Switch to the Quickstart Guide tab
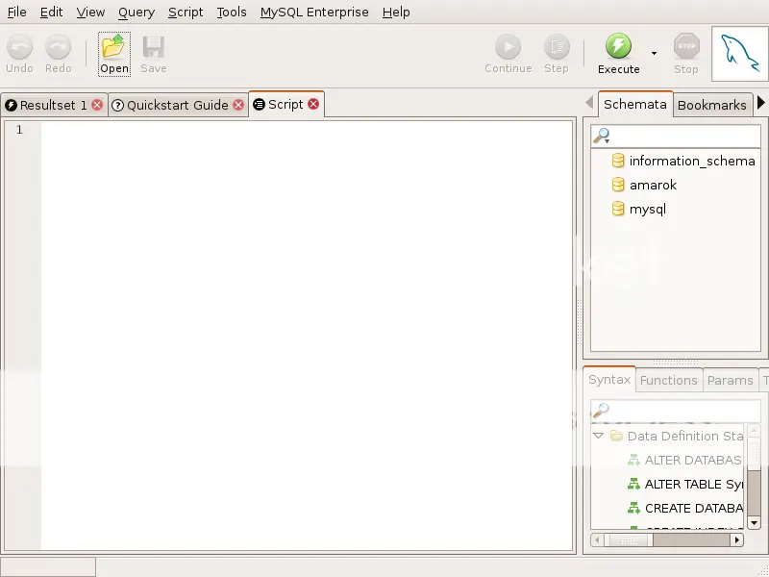The image size is (769, 577). point(178,105)
